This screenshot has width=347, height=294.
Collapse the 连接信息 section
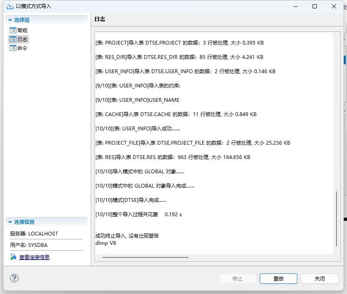pyautogui.click(x=10, y=222)
